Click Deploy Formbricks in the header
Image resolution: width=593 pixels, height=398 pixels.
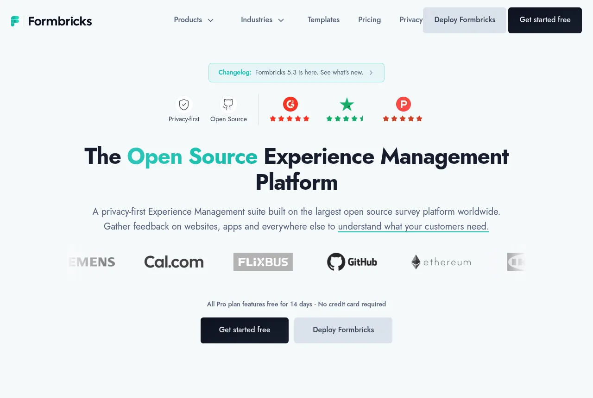pyautogui.click(x=465, y=20)
